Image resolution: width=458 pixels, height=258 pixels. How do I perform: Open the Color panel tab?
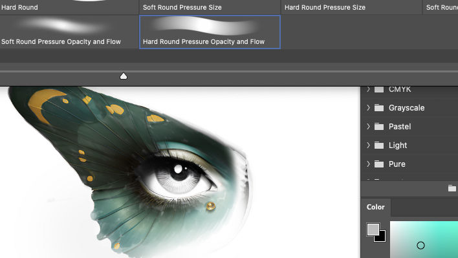(376, 207)
